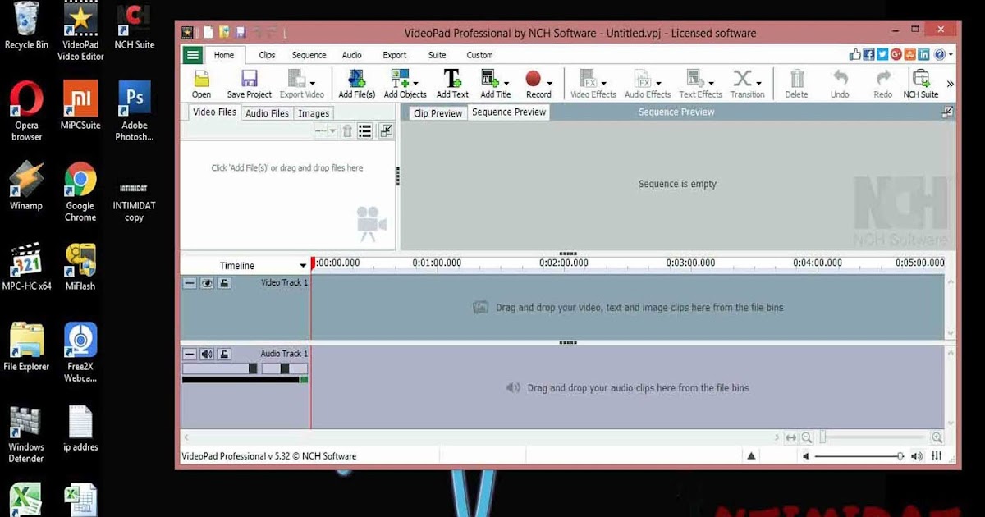Click the file bin trash delete icon
The height and width of the screenshot is (517, 985).
pos(347,130)
